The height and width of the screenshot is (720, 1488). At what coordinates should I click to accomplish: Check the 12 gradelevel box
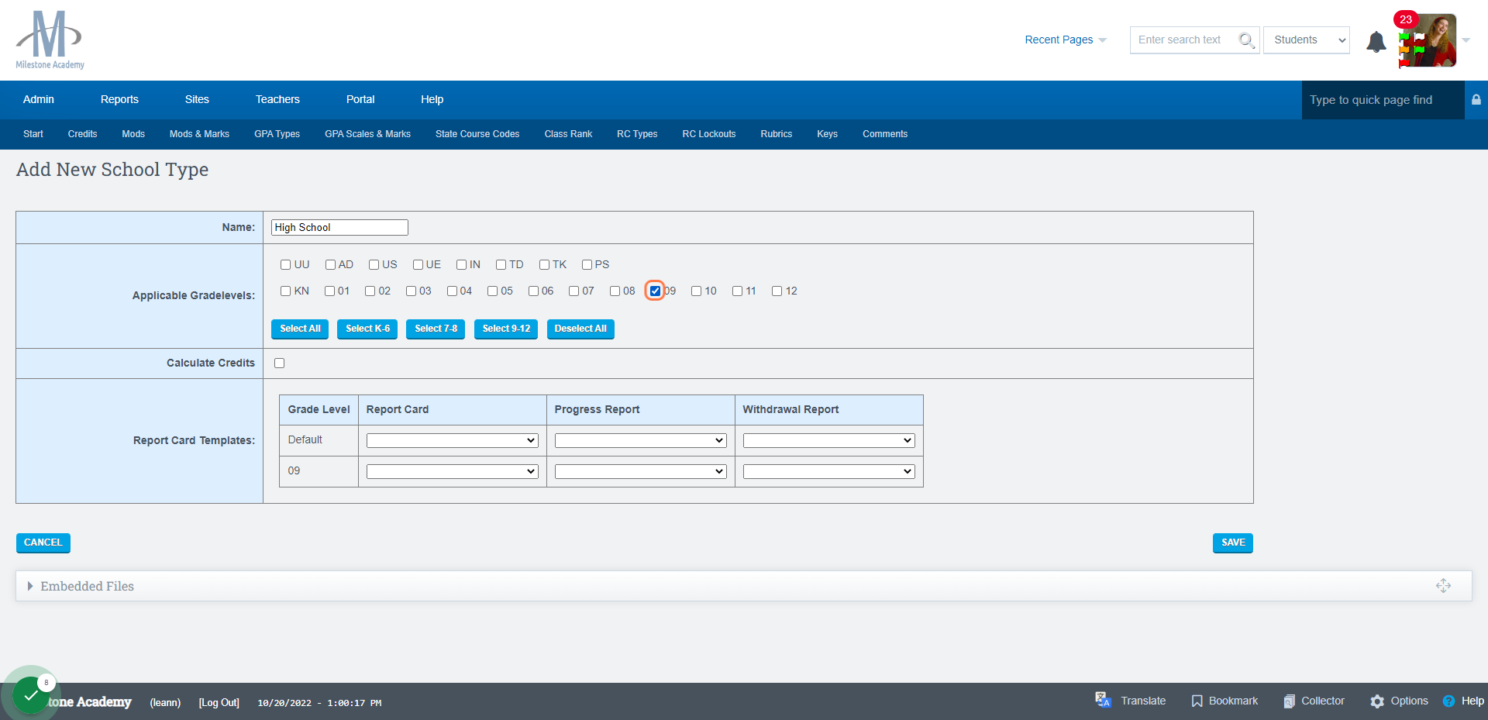point(777,291)
